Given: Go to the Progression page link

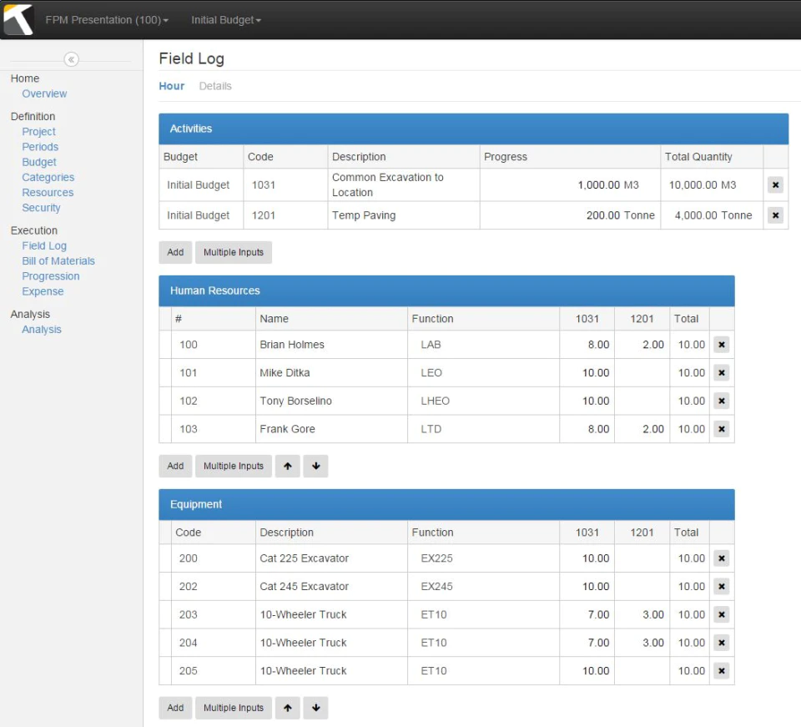Looking at the screenshot, I should tap(51, 276).
